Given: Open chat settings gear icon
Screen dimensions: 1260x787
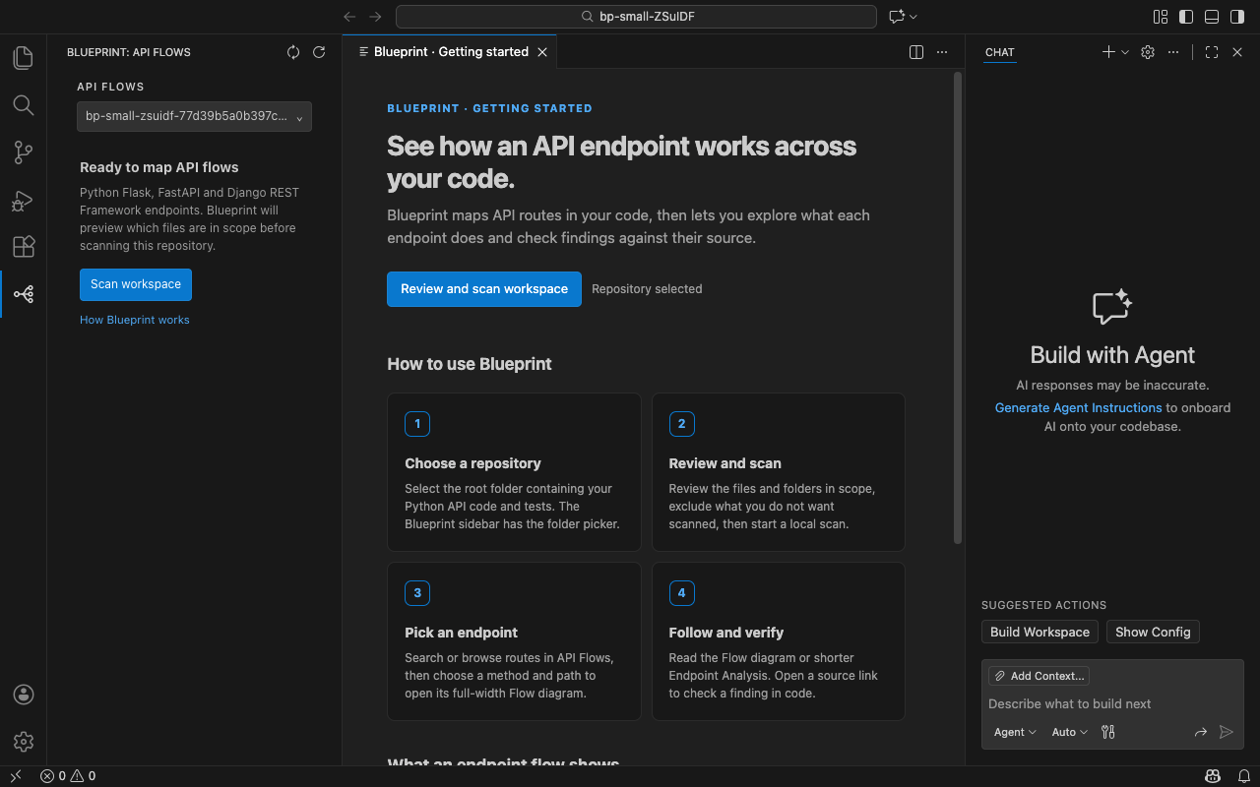Looking at the screenshot, I should click(1148, 52).
